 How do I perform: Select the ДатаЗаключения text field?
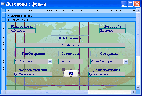pos(33,74)
